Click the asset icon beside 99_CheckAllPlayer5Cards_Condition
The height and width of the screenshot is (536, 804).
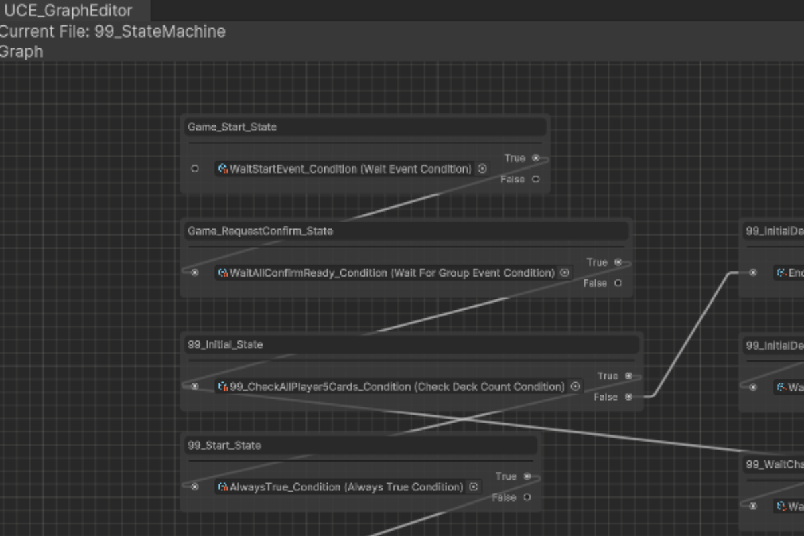[223, 387]
